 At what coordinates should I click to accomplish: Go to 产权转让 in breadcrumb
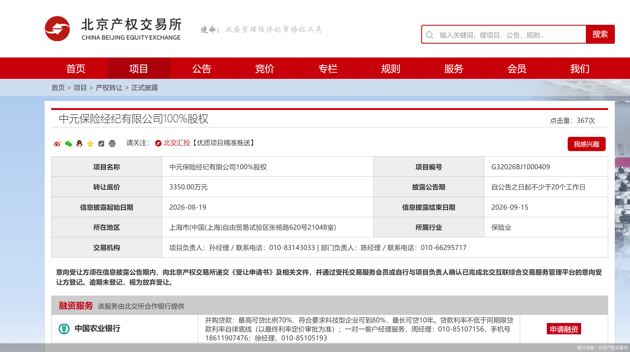pyautogui.click(x=109, y=88)
